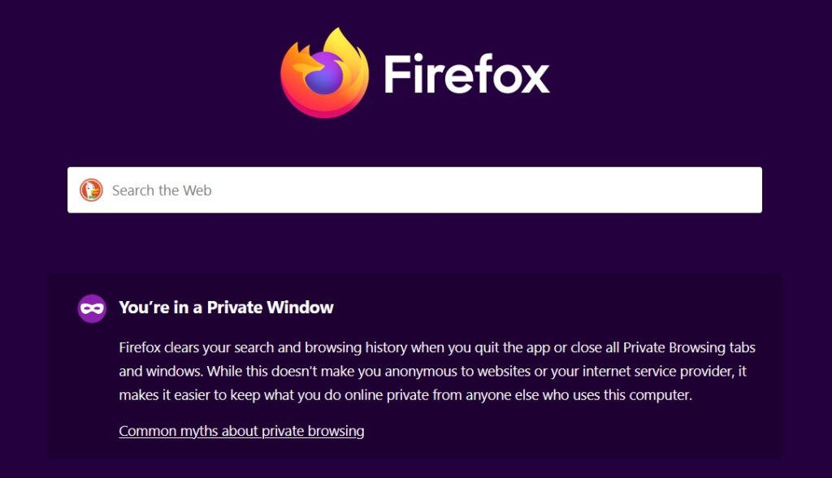The width and height of the screenshot is (832, 478).
Task: Click the letter "F" of Firefox wordmark
Action: (398, 75)
